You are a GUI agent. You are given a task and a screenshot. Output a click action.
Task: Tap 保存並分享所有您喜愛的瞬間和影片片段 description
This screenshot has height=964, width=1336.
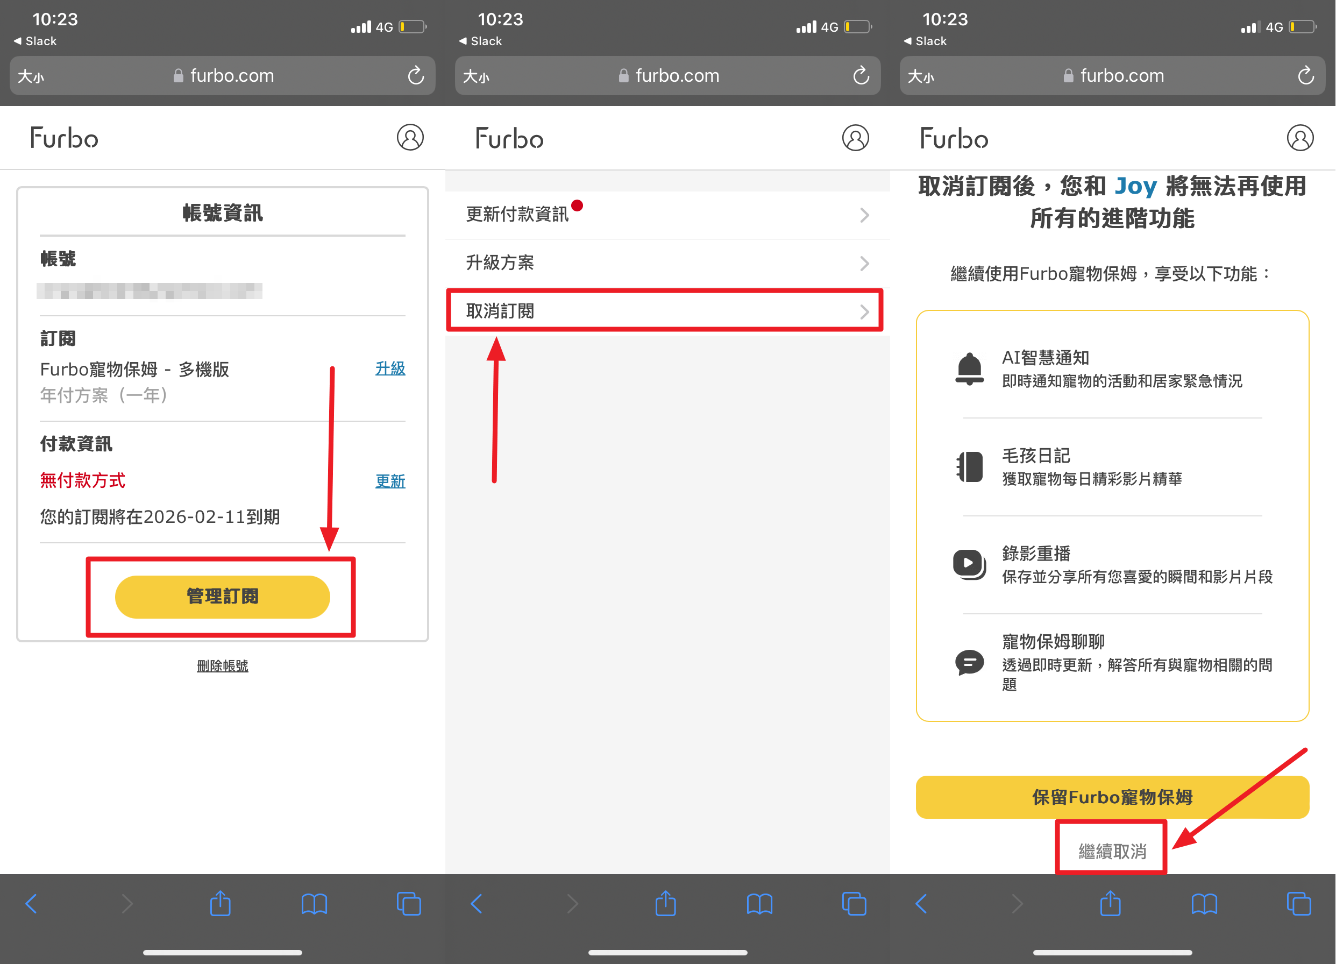click(1138, 577)
